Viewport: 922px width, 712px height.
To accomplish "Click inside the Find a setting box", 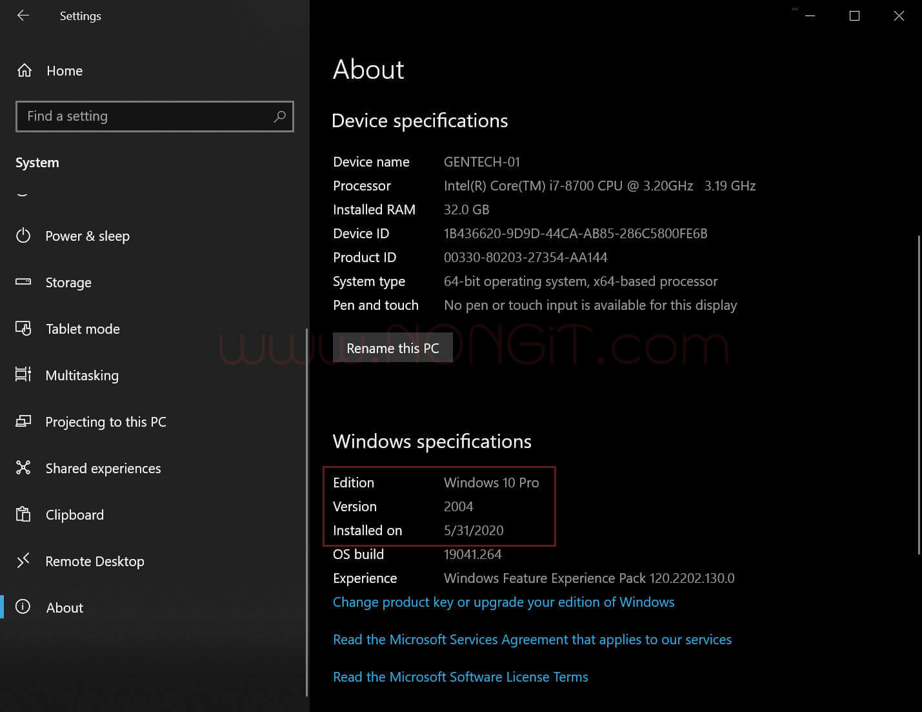I will 129,116.
